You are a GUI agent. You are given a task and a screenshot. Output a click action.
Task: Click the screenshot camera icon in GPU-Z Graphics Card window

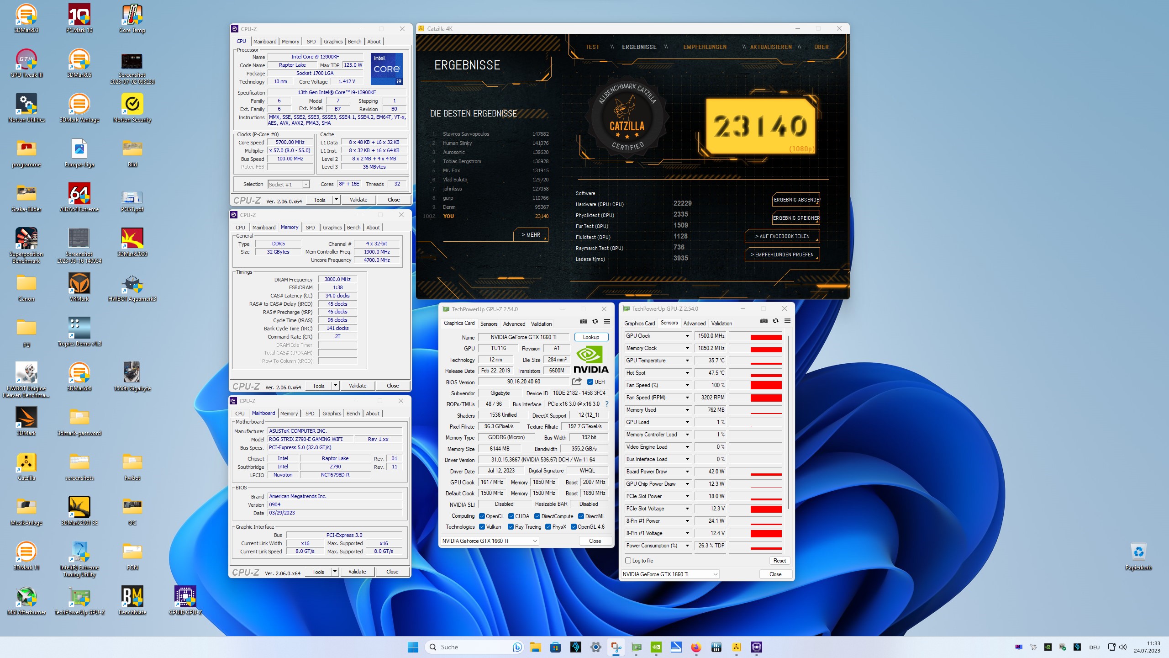point(583,322)
